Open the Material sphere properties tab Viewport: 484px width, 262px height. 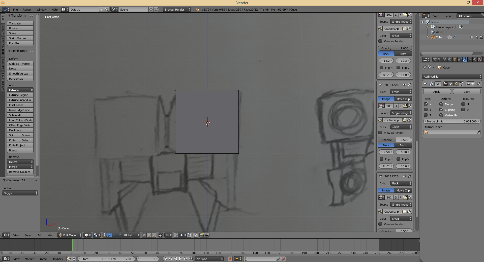pos(475,59)
